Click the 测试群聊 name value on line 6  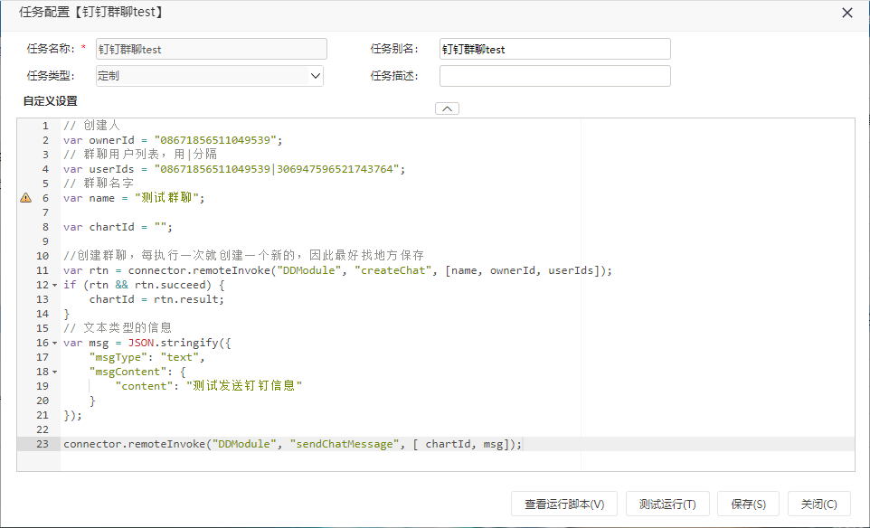(x=166, y=198)
